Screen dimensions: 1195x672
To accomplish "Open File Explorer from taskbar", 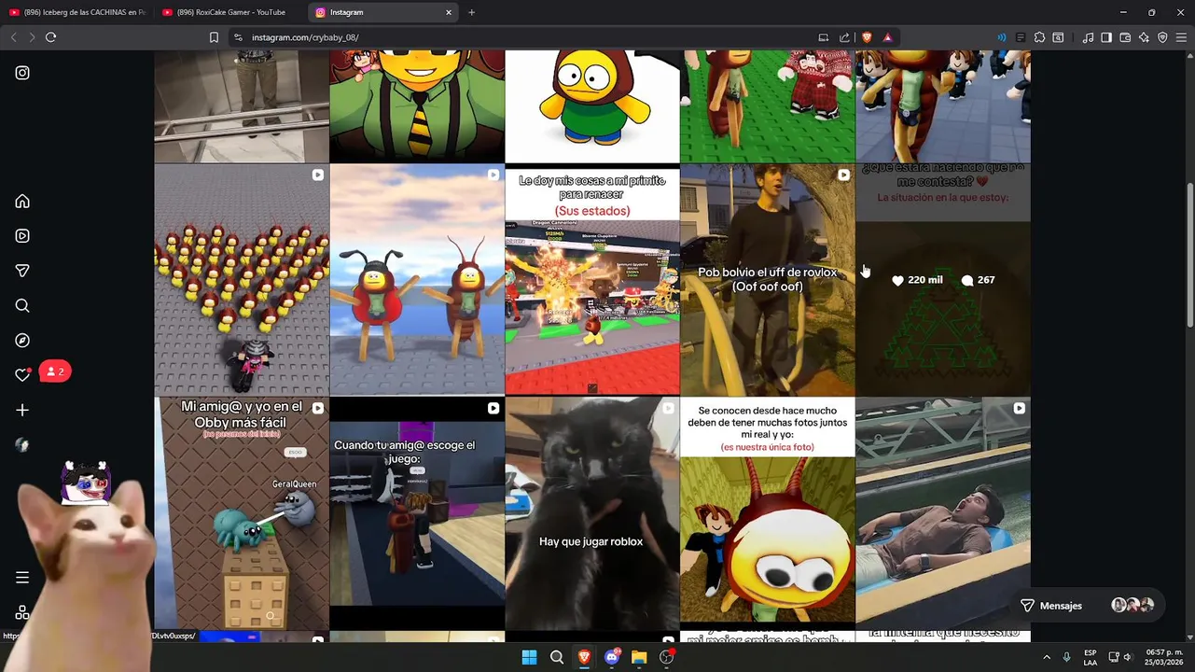I will (639, 657).
